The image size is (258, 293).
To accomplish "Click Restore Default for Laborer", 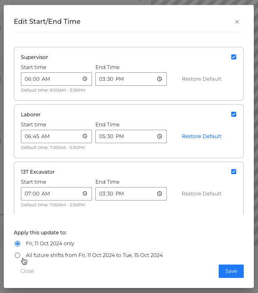I will (202, 136).
